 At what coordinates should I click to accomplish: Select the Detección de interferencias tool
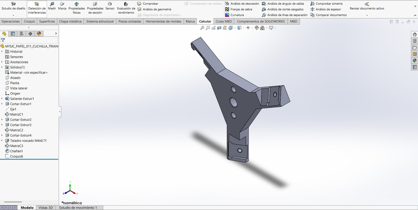point(37,8)
